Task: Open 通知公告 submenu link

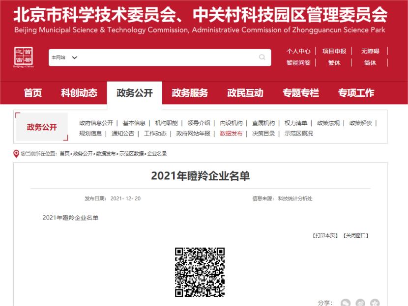Action: [123, 134]
